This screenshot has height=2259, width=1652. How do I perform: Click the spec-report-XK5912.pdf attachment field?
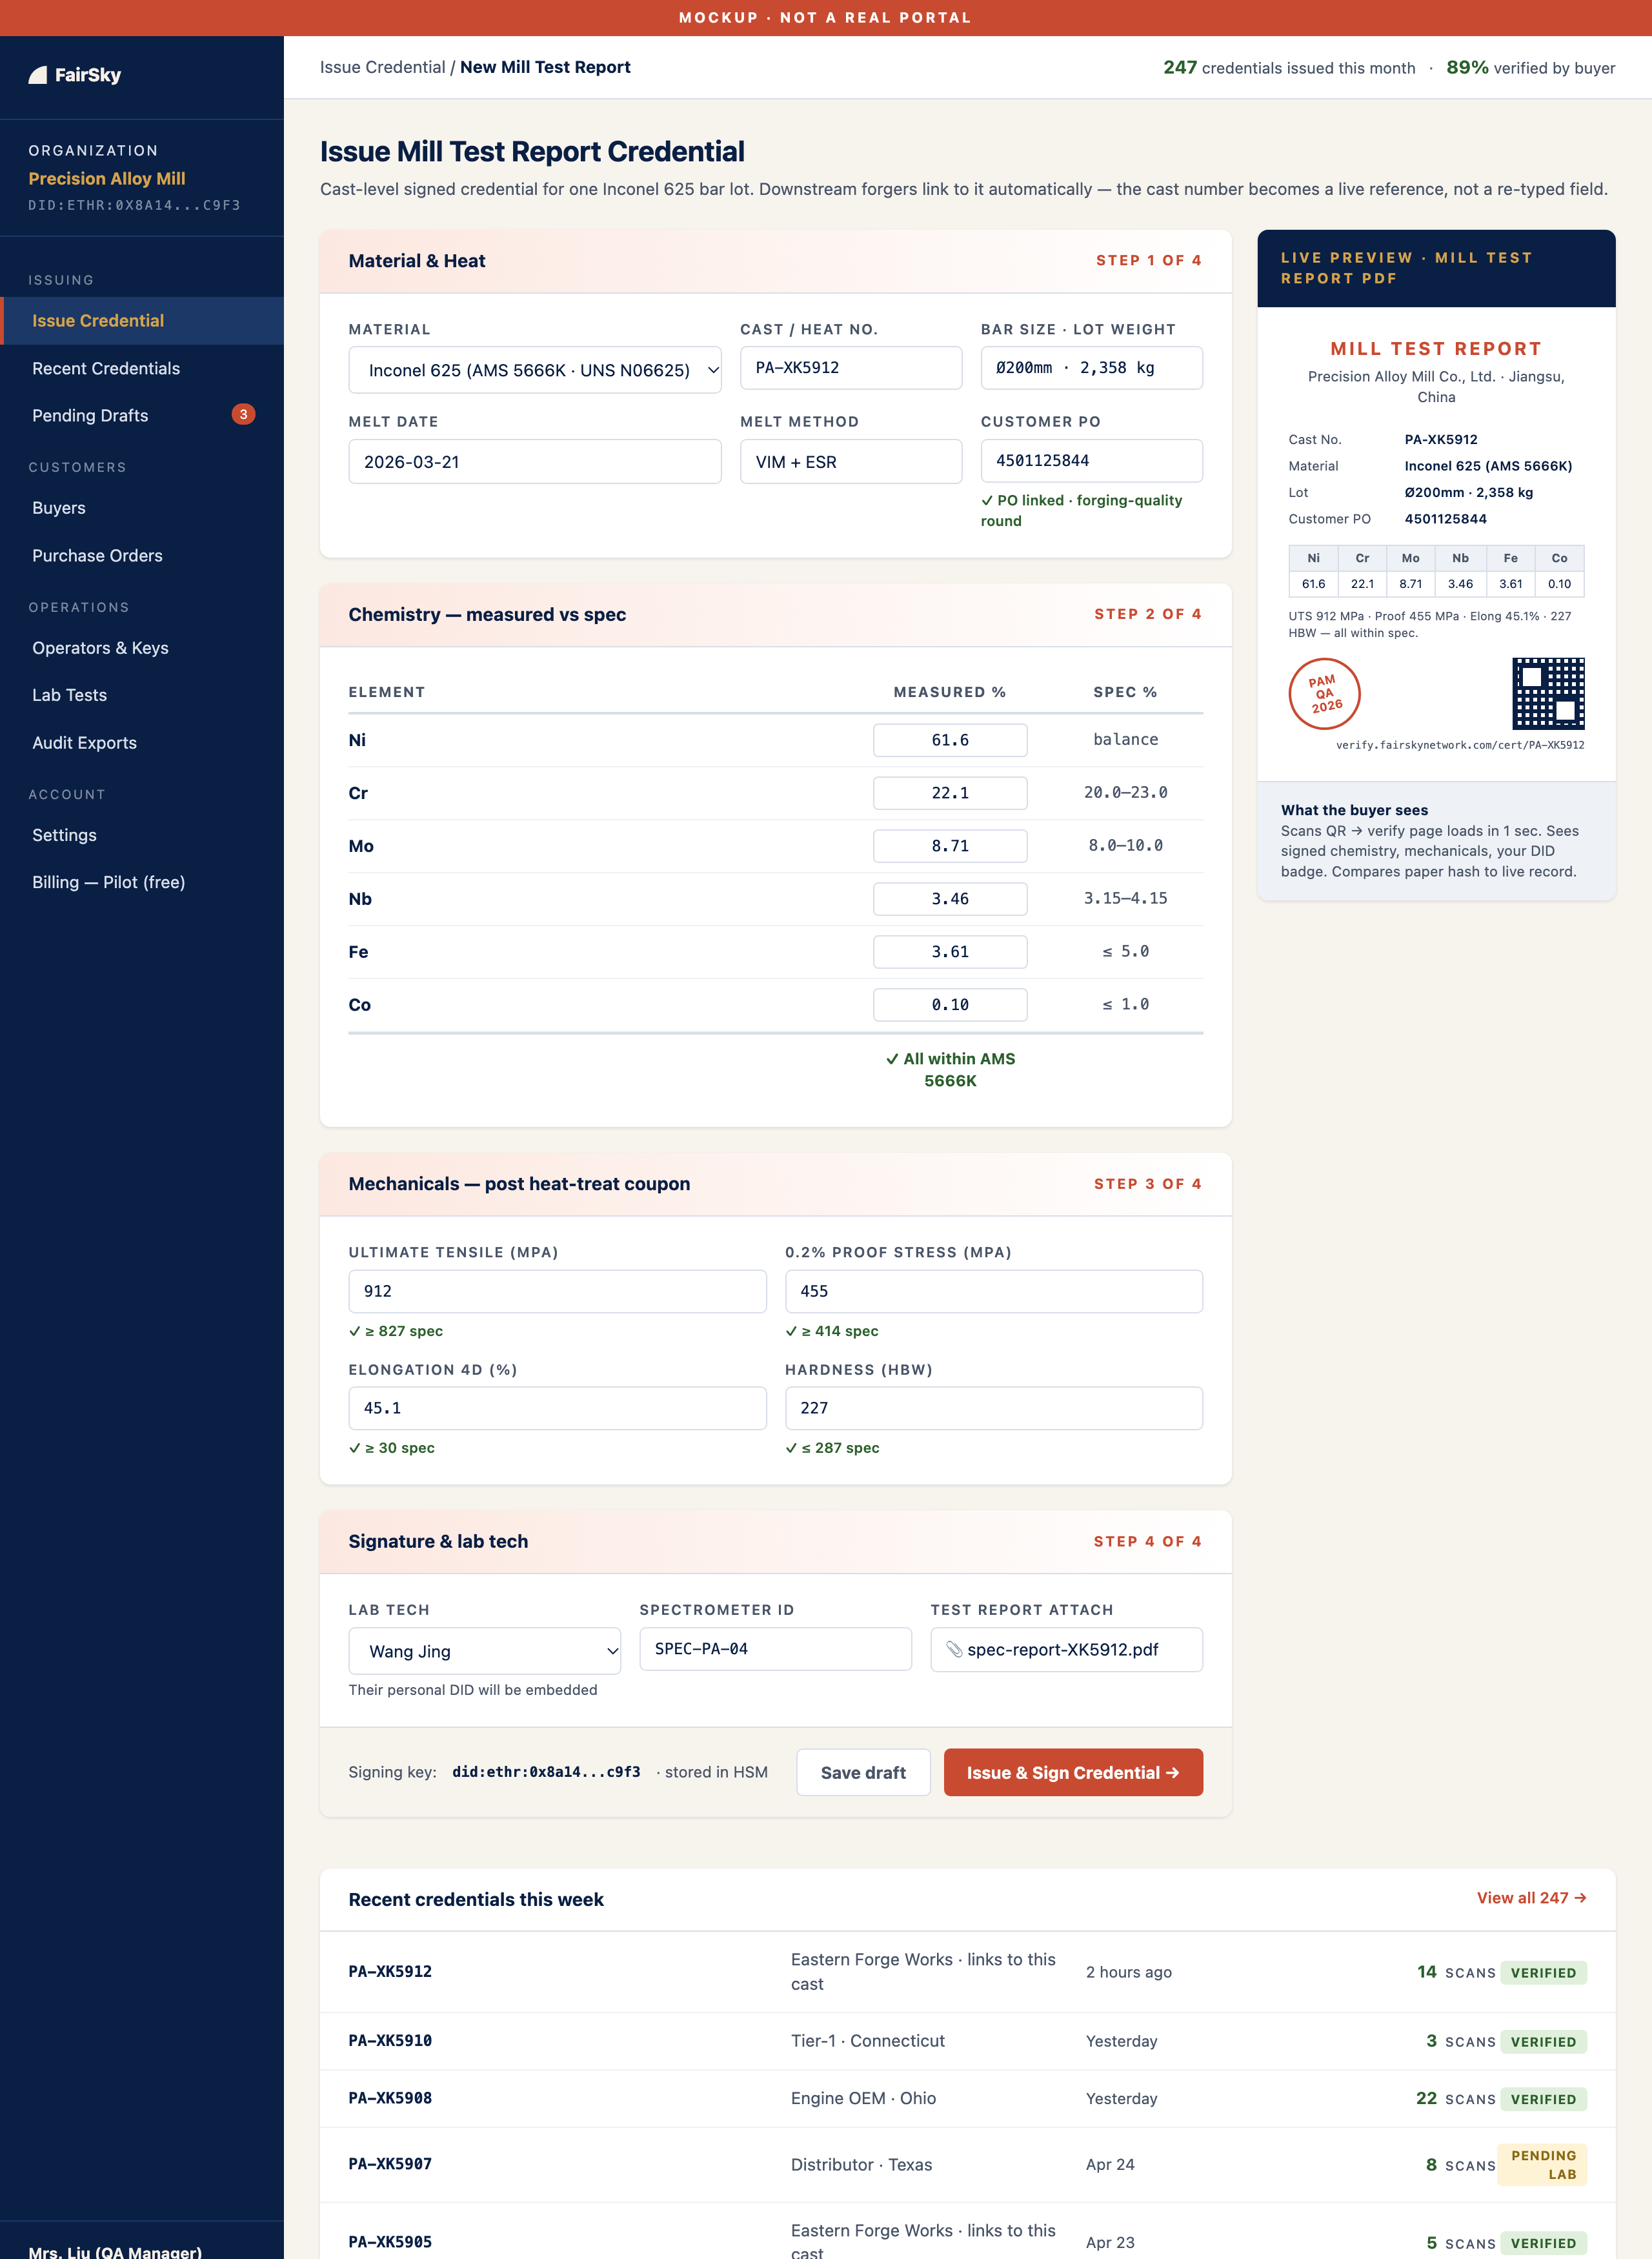pyautogui.click(x=1066, y=1650)
